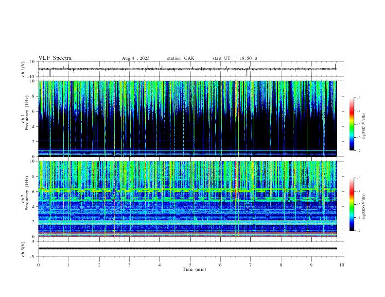
Task: Click the 'ch.3(V)' axis label
Action: (23, 249)
